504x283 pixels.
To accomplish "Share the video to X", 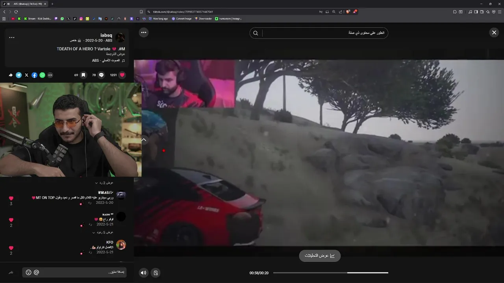I will (x=26, y=75).
